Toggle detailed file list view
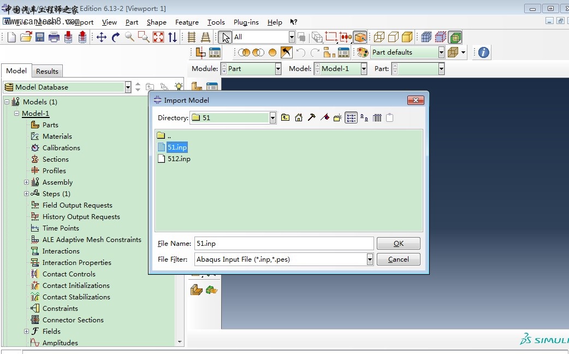The image size is (569, 354). (x=377, y=117)
